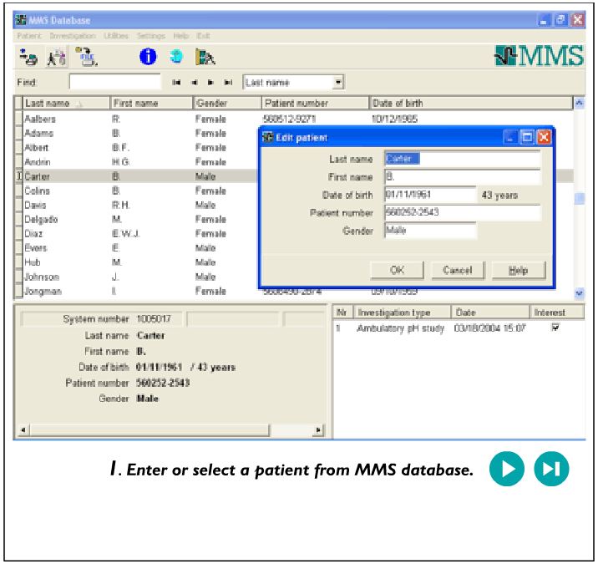Viewport: 598px width, 564px height.
Task: Open the Patient menu
Action: pyautogui.click(x=30, y=36)
